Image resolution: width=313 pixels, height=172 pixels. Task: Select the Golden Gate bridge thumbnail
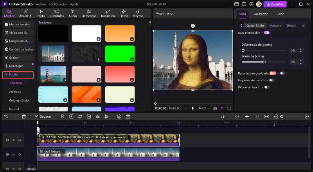(x=53, y=74)
